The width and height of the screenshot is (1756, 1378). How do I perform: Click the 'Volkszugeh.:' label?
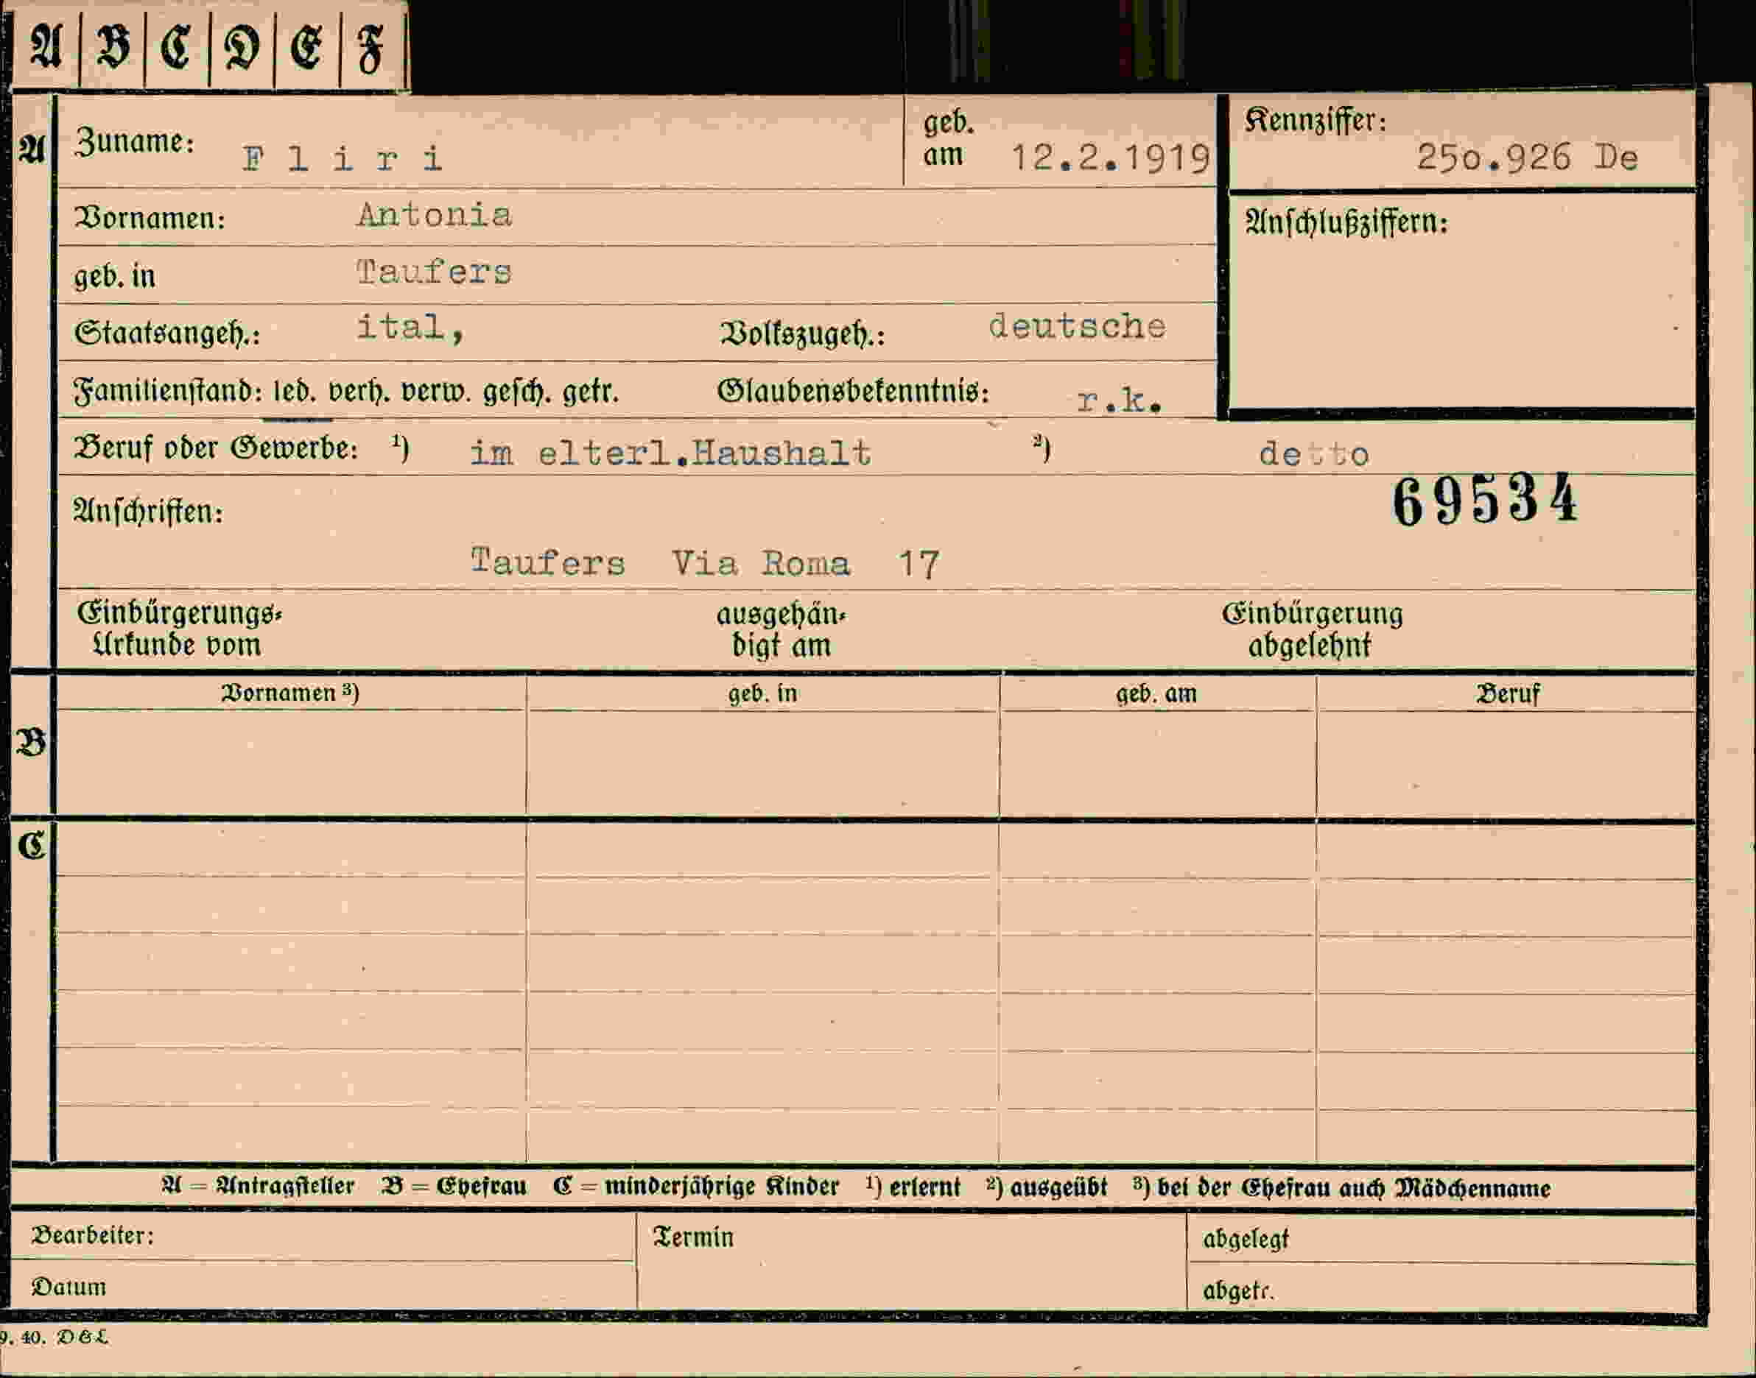click(803, 334)
